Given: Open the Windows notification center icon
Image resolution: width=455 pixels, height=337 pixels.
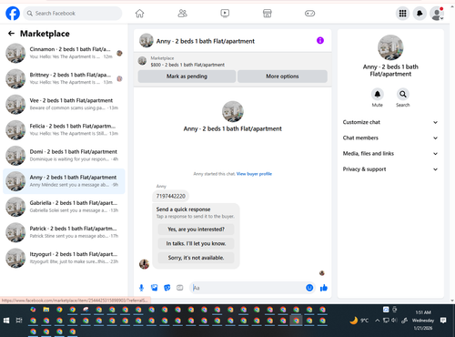Looking at the screenshot, I should click(x=443, y=321).
